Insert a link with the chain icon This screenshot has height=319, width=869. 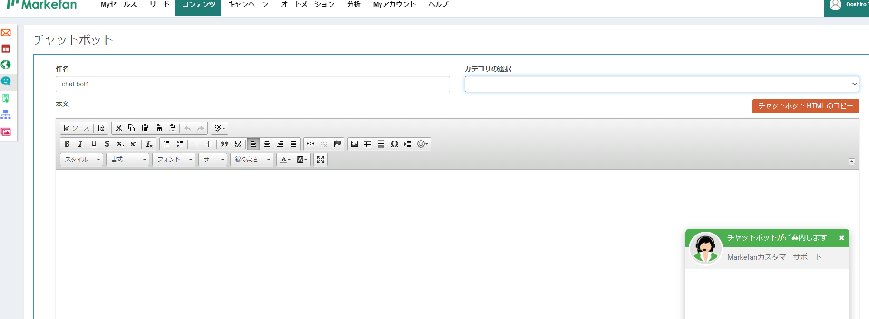point(311,144)
